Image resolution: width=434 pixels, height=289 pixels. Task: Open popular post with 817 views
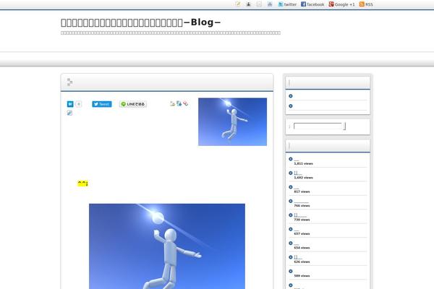297,188
